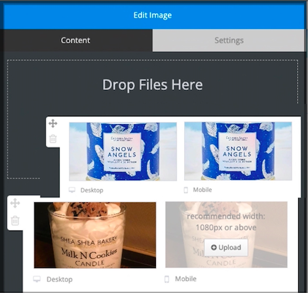Open the Settings tab
Screen dimensions: 308x293
pyautogui.click(x=229, y=40)
